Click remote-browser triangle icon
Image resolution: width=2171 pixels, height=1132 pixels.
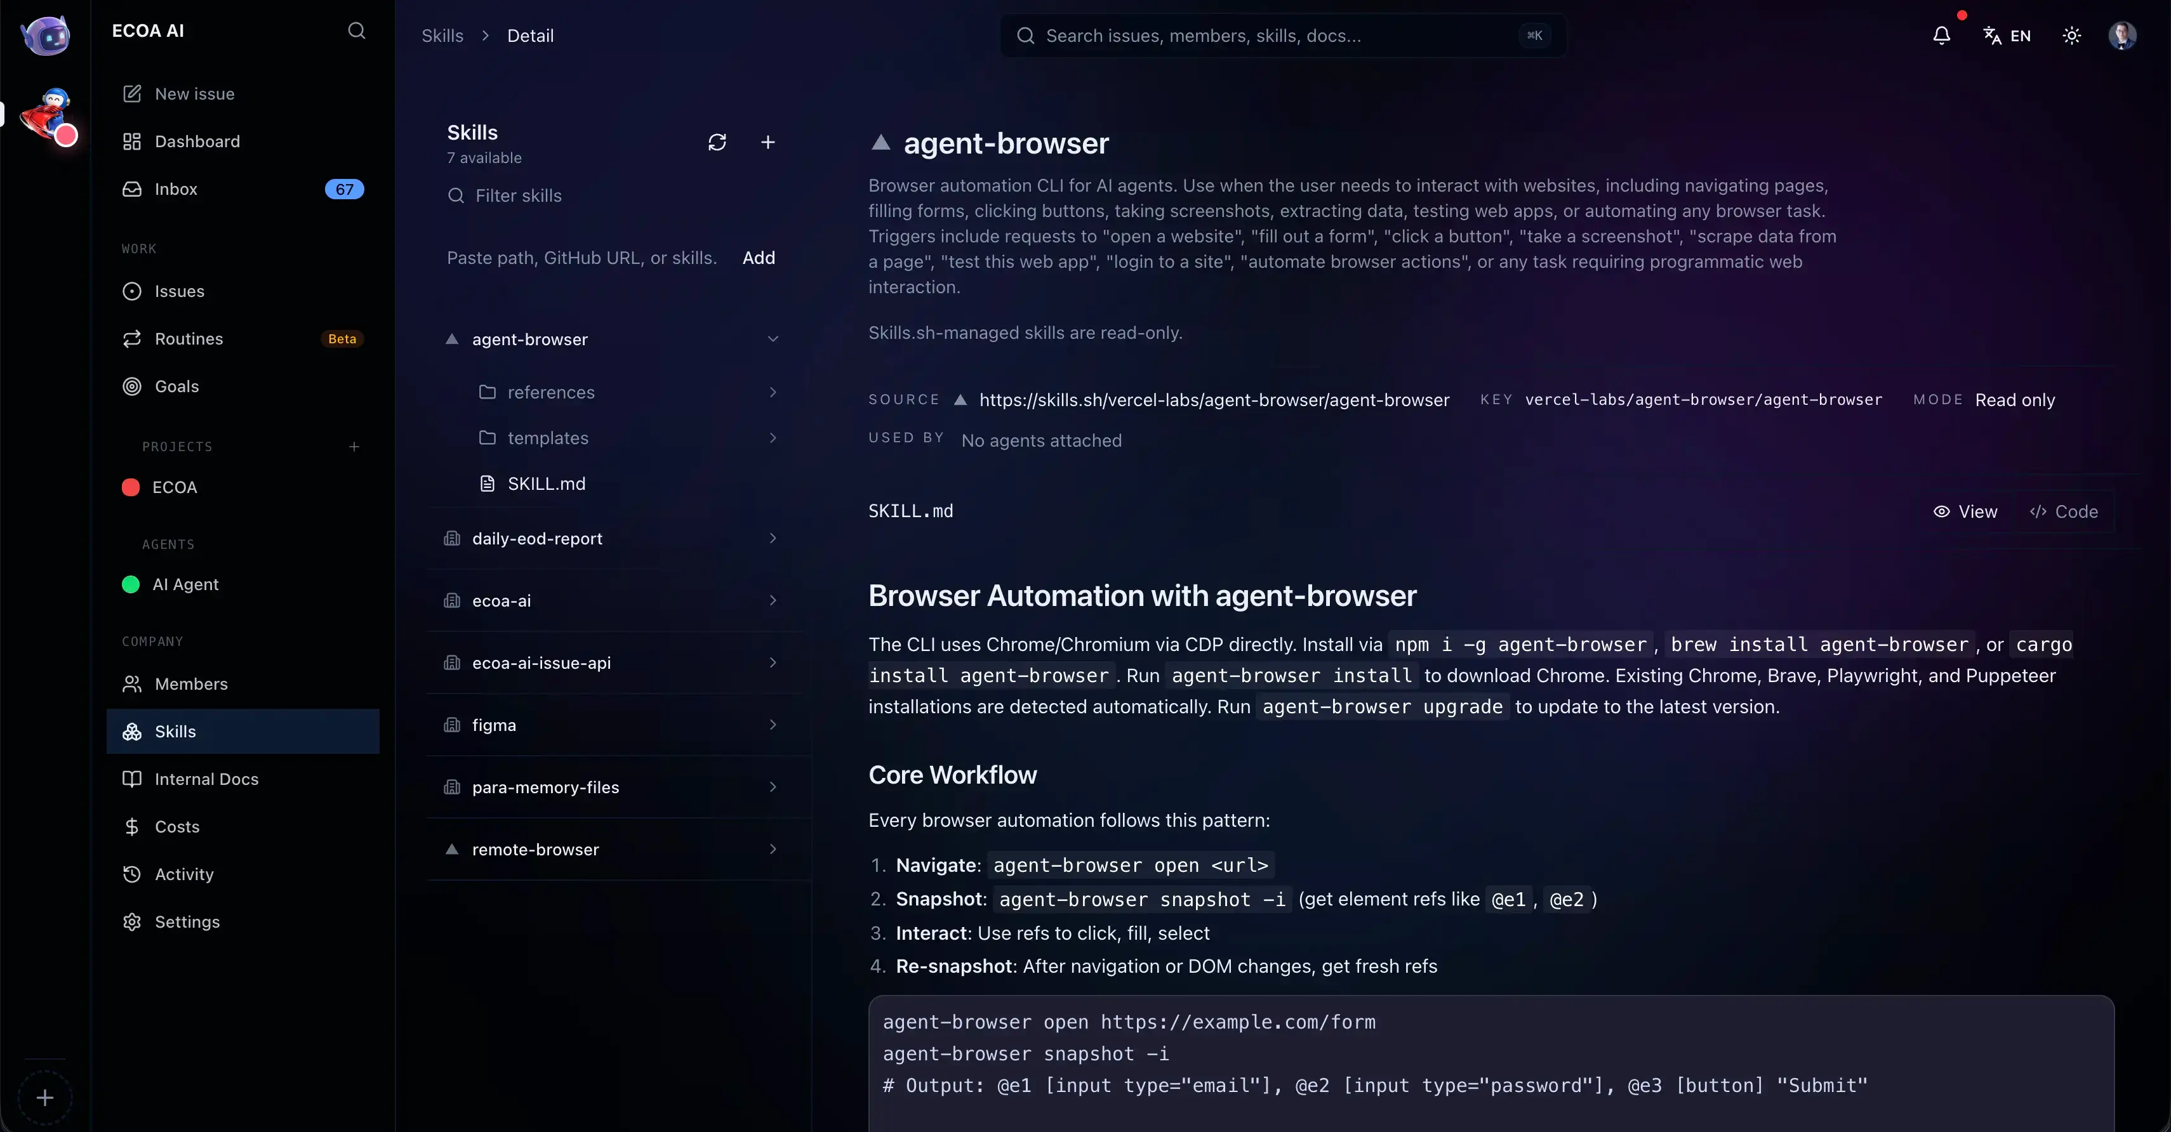(452, 849)
